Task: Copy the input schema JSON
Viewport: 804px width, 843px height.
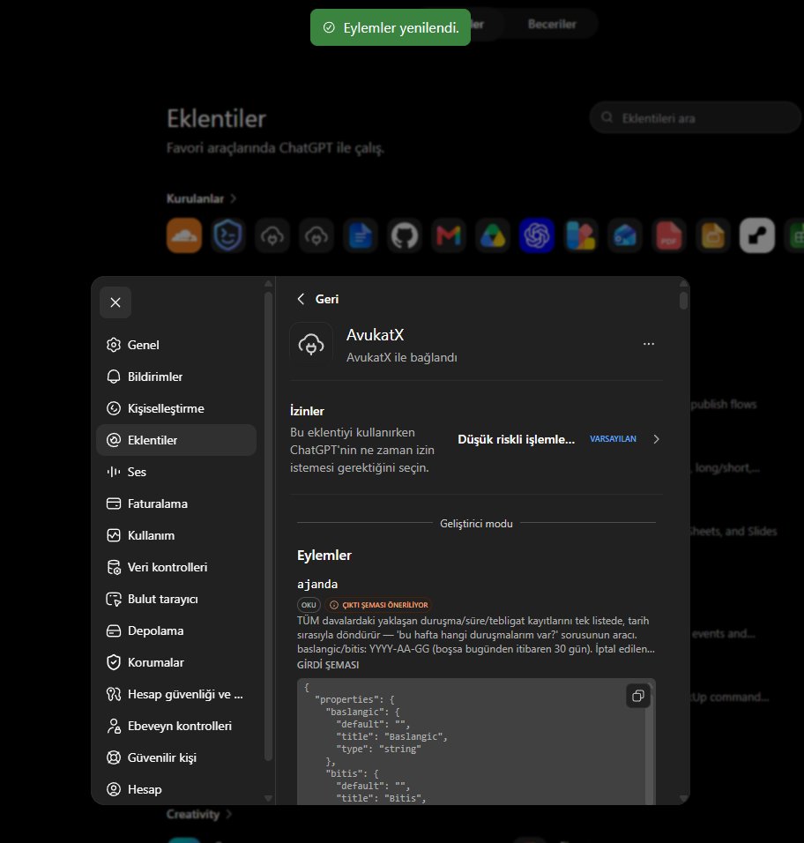Action: point(638,696)
